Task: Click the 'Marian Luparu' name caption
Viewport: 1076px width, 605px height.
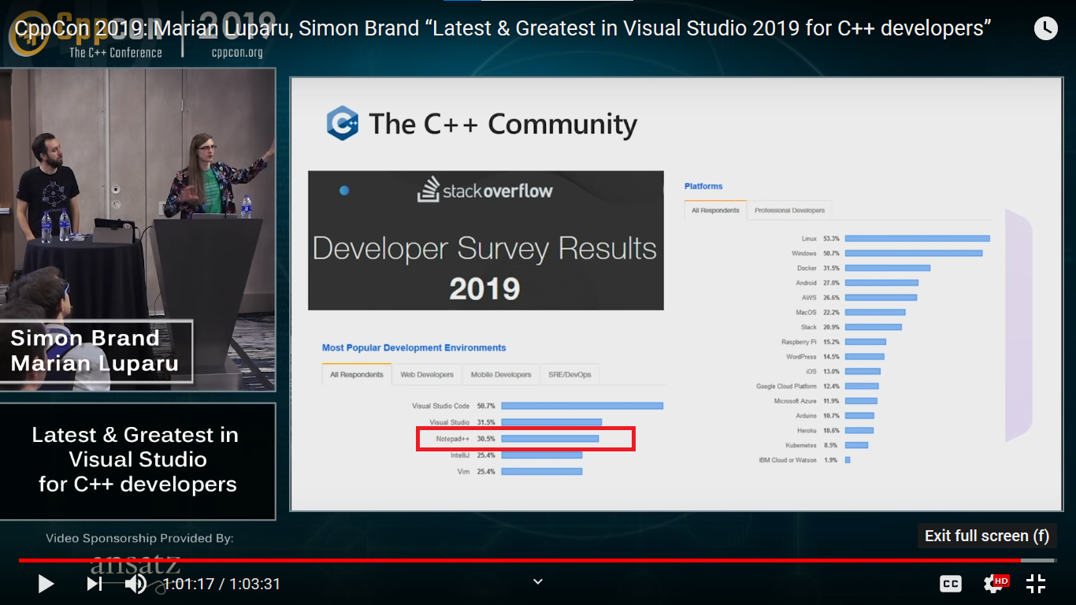Action: 95,363
